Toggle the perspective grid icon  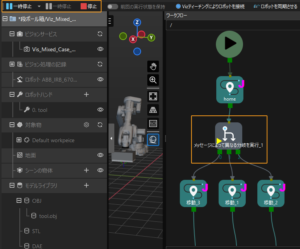pos(153,110)
